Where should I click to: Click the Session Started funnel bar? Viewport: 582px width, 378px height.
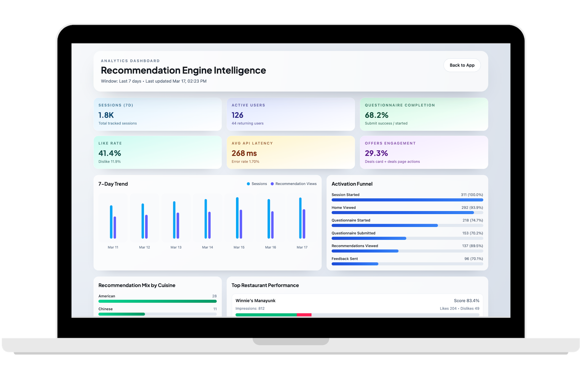[x=407, y=200]
